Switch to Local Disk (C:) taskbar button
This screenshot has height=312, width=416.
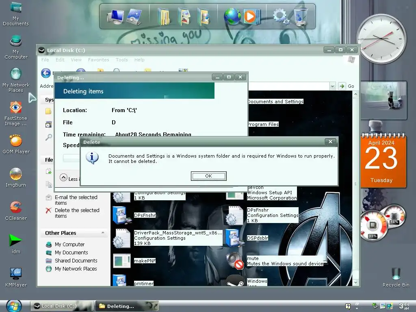(62, 306)
